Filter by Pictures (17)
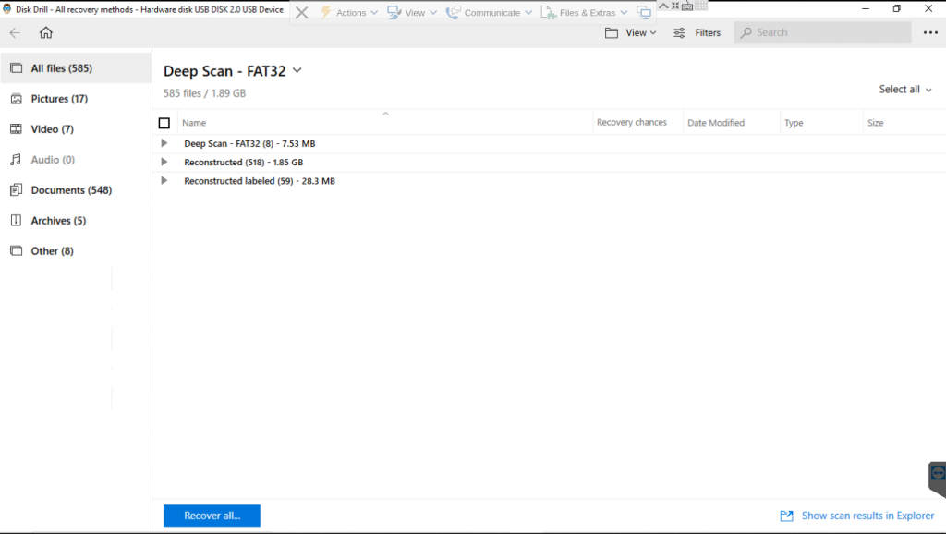This screenshot has width=946, height=534. tap(76, 98)
